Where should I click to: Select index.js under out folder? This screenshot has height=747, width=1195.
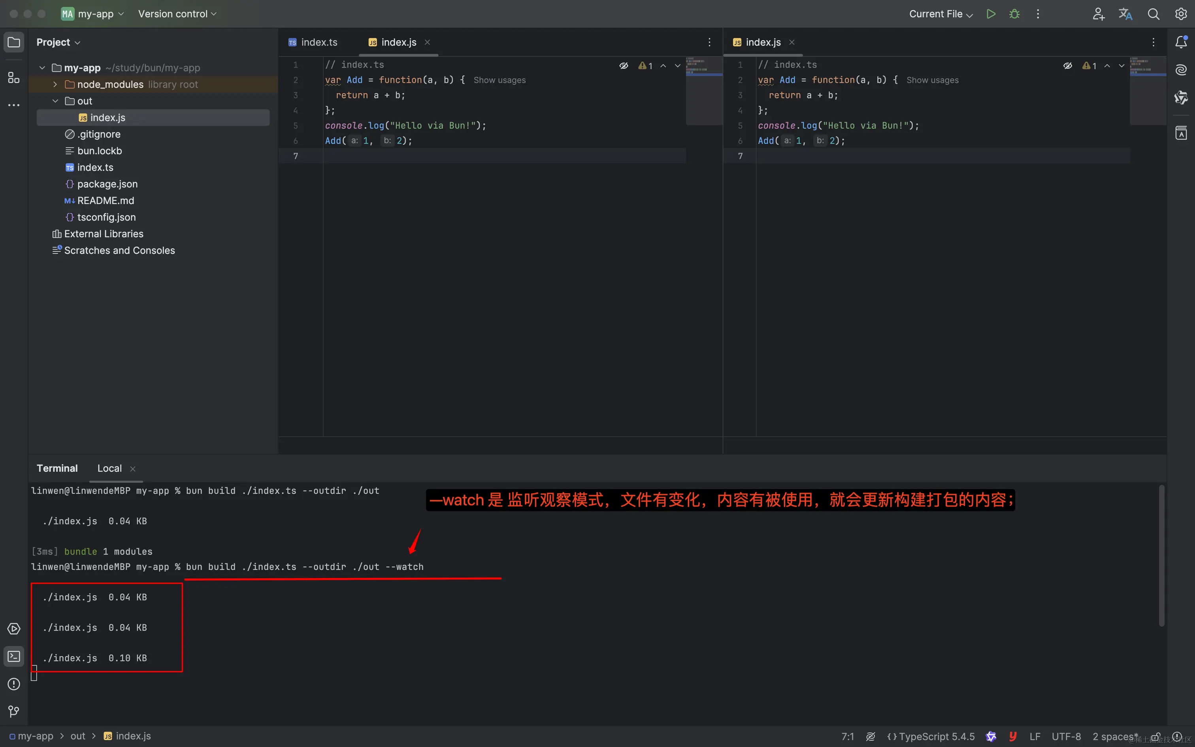pyautogui.click(x=153, y=118)
